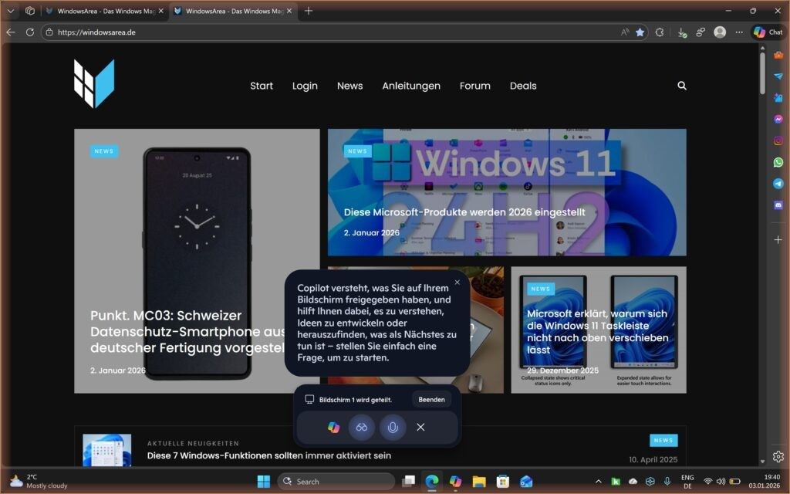Click the Copilot logo in sharing bar
Image resolution: width=790 pixels, height=494 pixels.
[333, 427]
